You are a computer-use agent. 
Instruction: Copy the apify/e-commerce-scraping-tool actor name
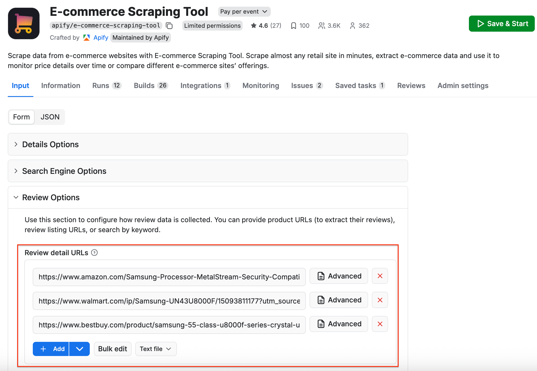point(169,26)
